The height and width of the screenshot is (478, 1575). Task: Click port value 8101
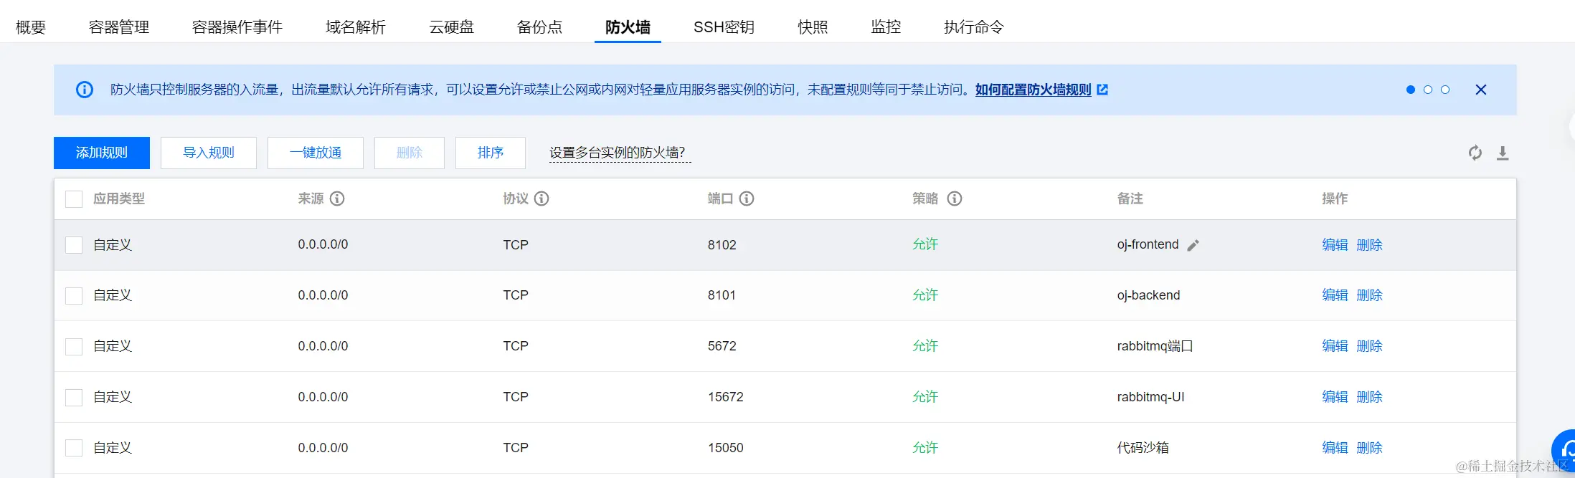pos(722,295)
